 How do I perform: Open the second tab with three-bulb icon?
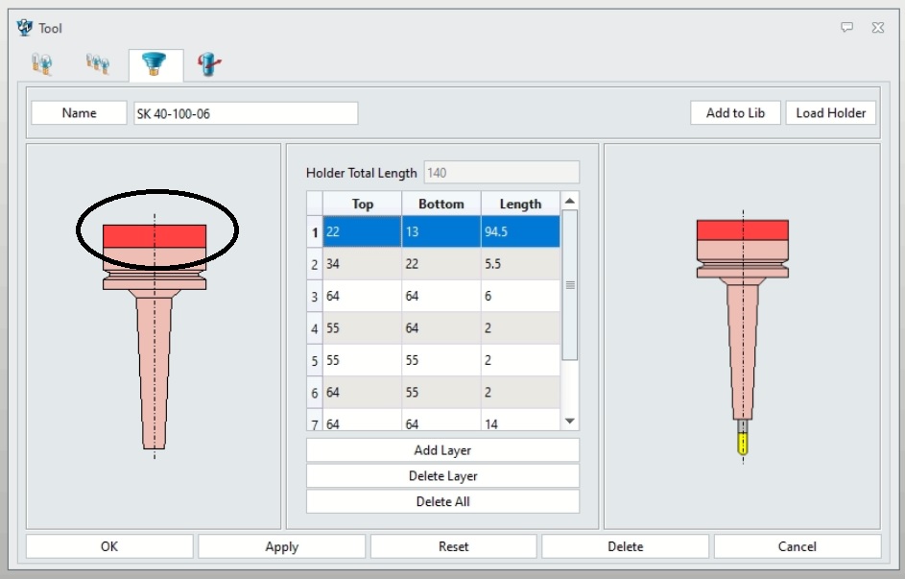(x=97, y=64)
